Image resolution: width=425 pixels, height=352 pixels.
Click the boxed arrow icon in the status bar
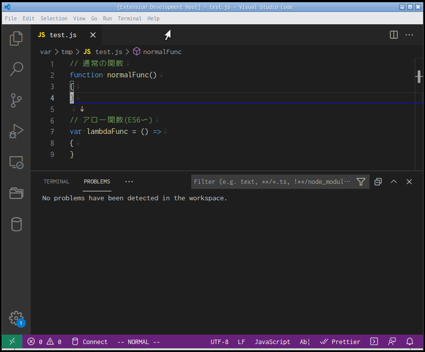[x=374, y=342]
